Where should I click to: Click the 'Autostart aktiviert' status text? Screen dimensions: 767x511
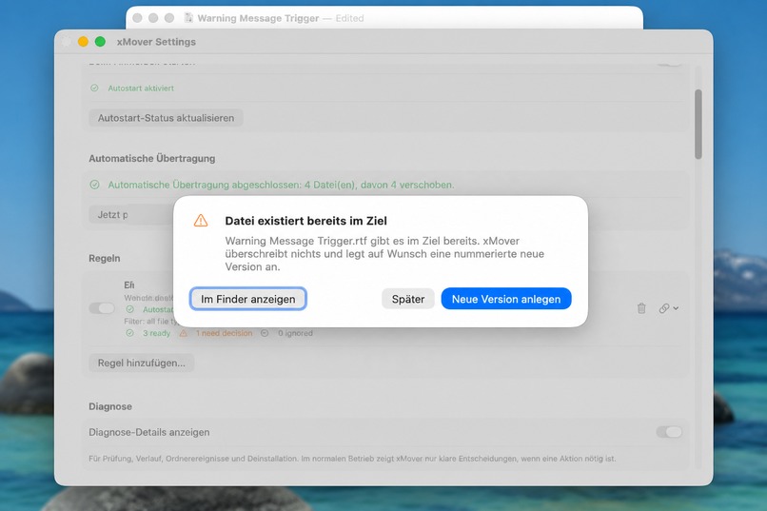[141, 88]
